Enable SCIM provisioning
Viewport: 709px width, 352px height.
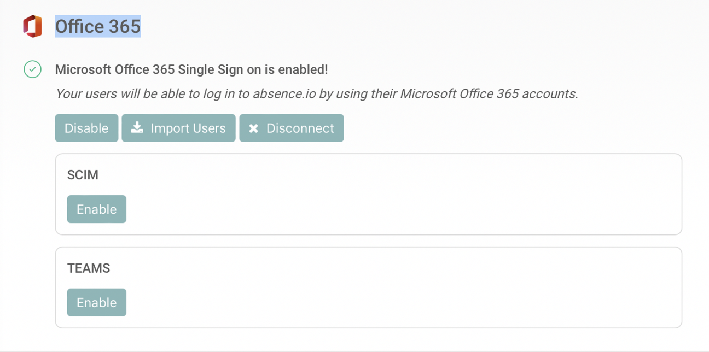[96, 209]
